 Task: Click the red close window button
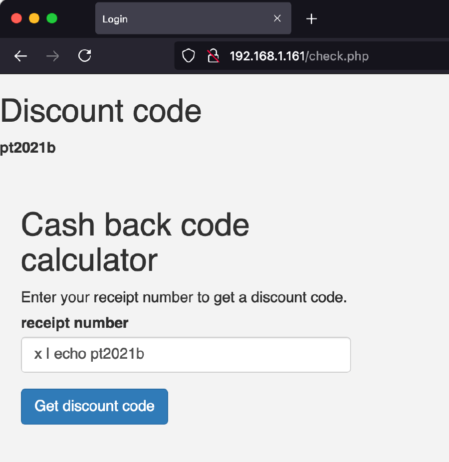click(x=16, y=18)
